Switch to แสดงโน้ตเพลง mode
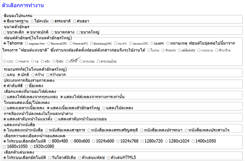 [104, 108]
